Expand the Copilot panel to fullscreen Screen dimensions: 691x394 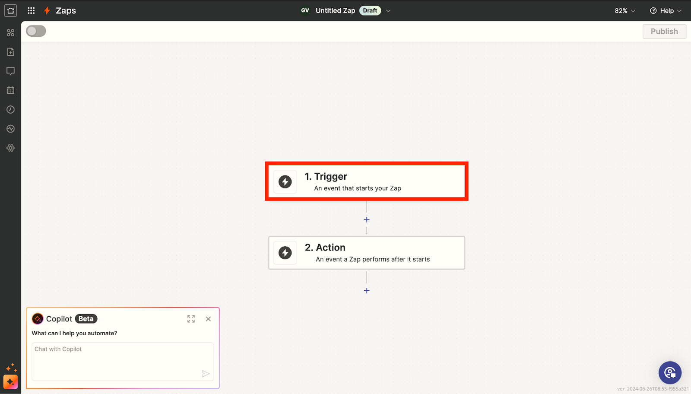(x=191, y=319)
